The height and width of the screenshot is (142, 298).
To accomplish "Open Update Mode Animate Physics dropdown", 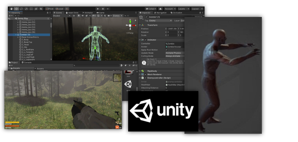I will click(x=175, y=53).
